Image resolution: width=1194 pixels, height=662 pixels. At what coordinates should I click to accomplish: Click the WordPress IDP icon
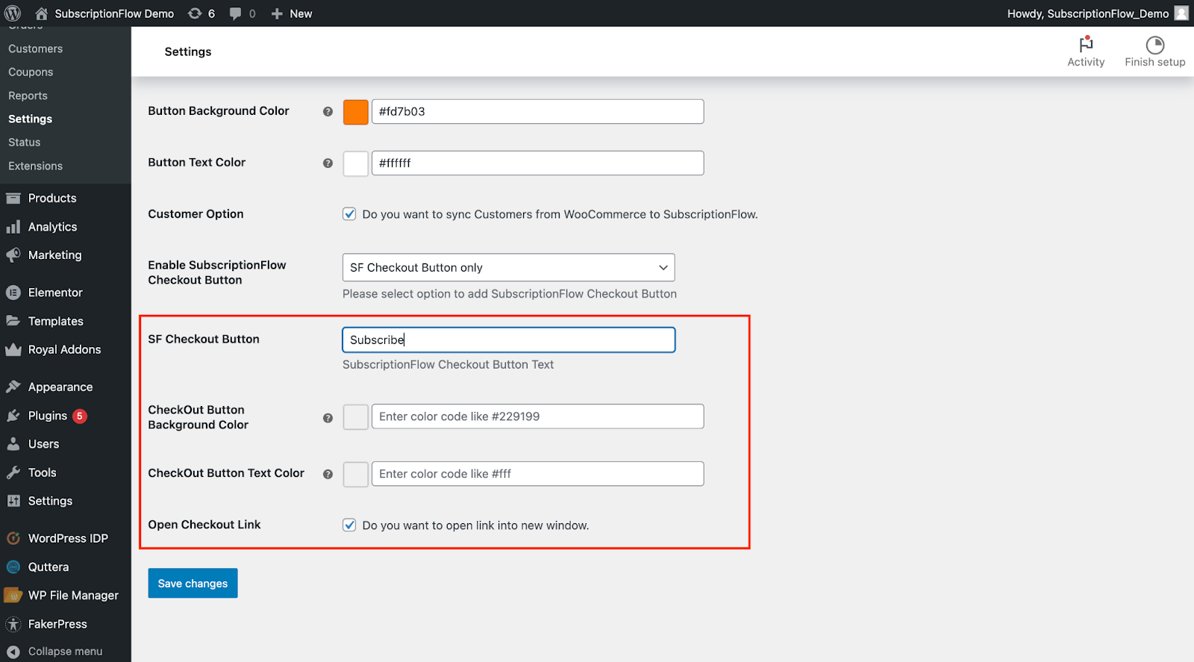(13, 538)
